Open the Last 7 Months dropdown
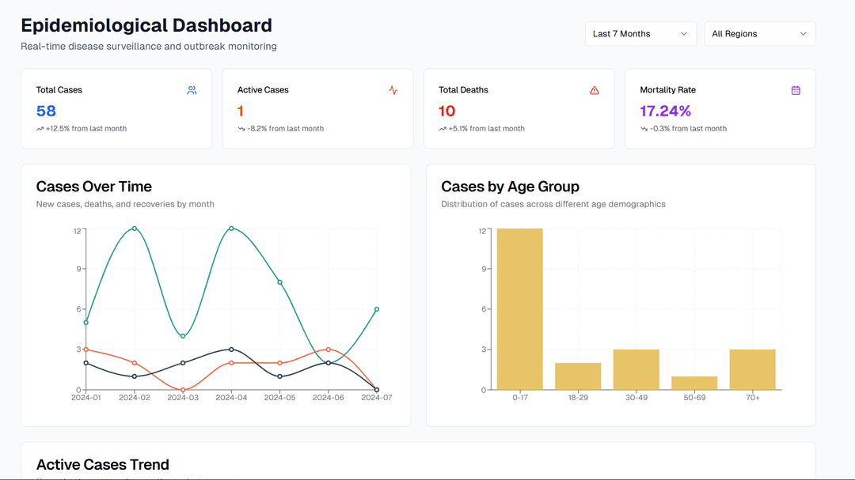 point(640,34)
